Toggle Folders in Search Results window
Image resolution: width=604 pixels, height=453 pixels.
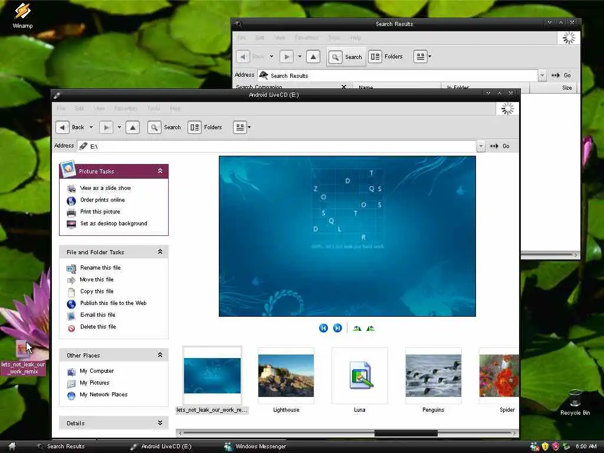pos(386,57)
